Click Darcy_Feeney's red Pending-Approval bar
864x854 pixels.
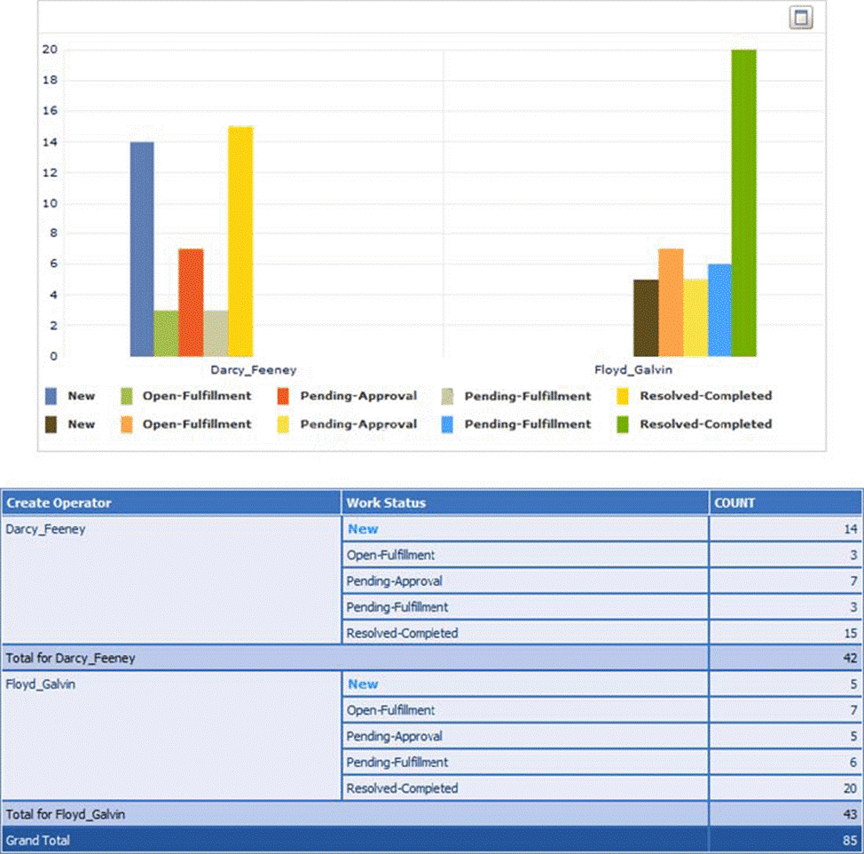(x=191, y=302)
